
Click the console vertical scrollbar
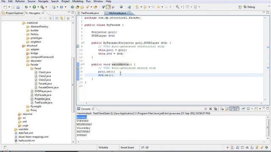tap(268, 128)
